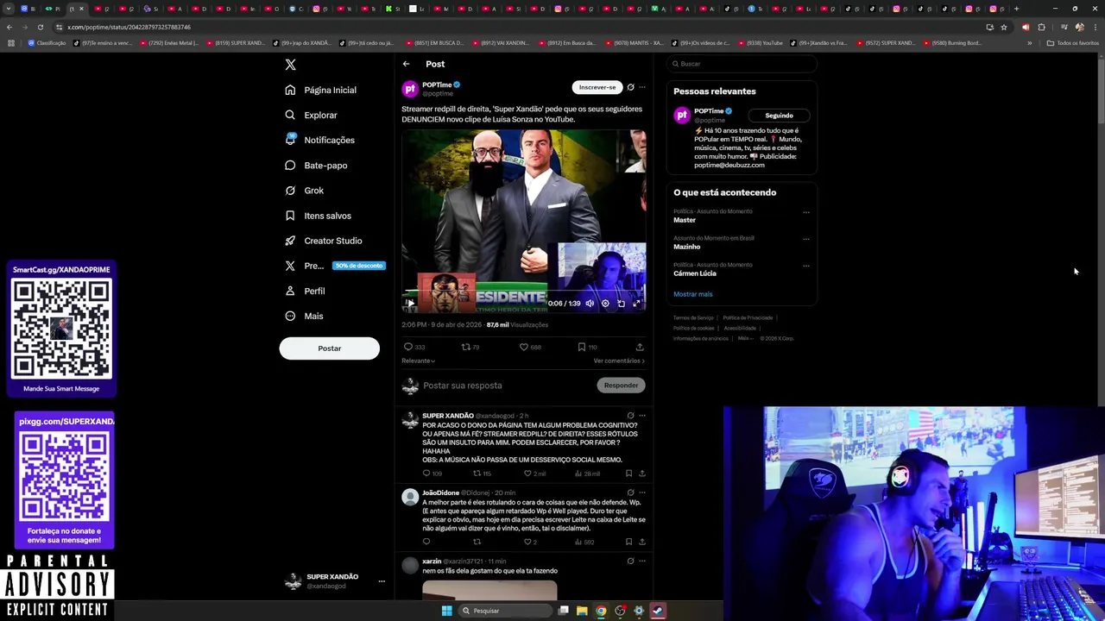Viewport: 1105px width, 621px height.
Task: Open Windows Start menu
Action: pyautogui.click(x=446, y=611)
